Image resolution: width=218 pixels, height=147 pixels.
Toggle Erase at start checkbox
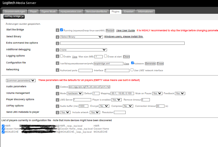tap(106, 56)
